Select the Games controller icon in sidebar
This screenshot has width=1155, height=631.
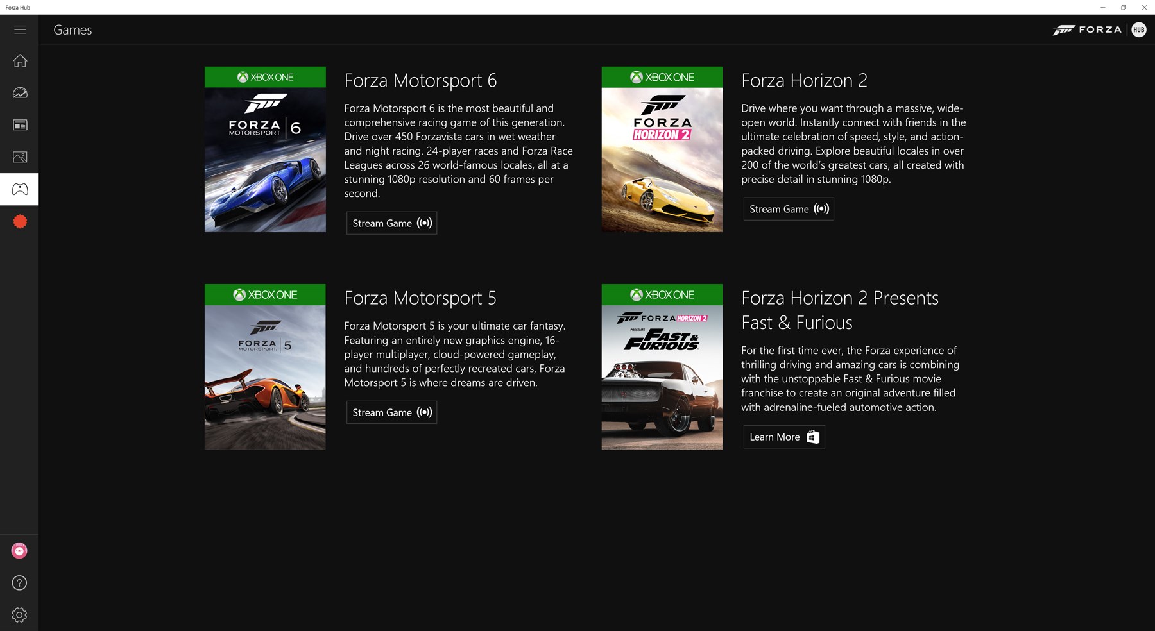pyautogui.click(x=20, y=189)
